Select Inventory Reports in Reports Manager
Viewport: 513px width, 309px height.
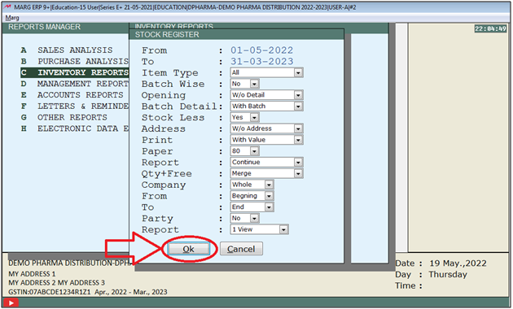(75, 72)
